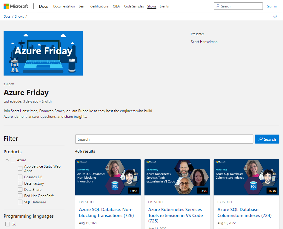This screenshot has width=283, height=229.
Task: Enable the App Service Static Web Apps filter
Action: coord(20,168)
